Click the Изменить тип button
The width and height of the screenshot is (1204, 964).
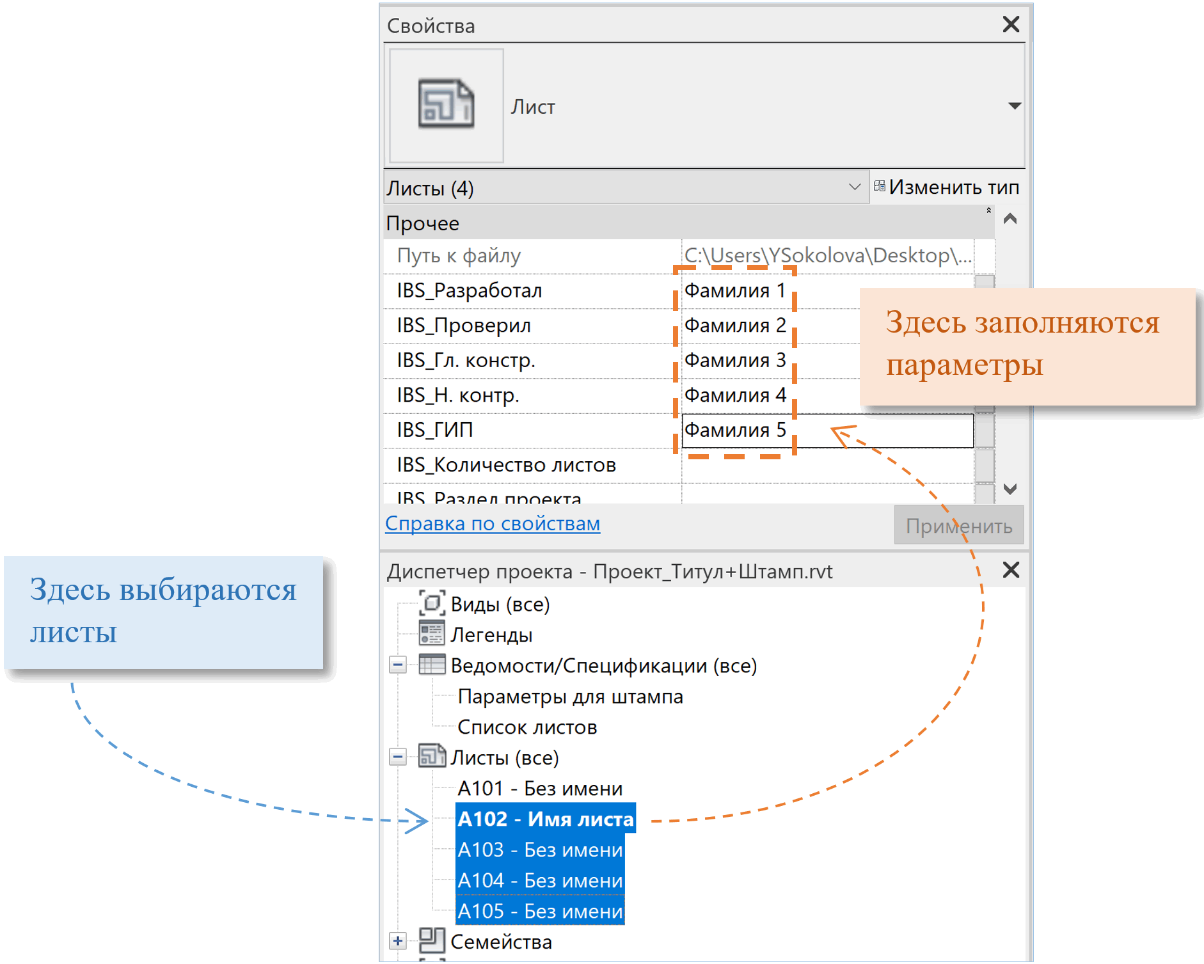tap(947, 187)
